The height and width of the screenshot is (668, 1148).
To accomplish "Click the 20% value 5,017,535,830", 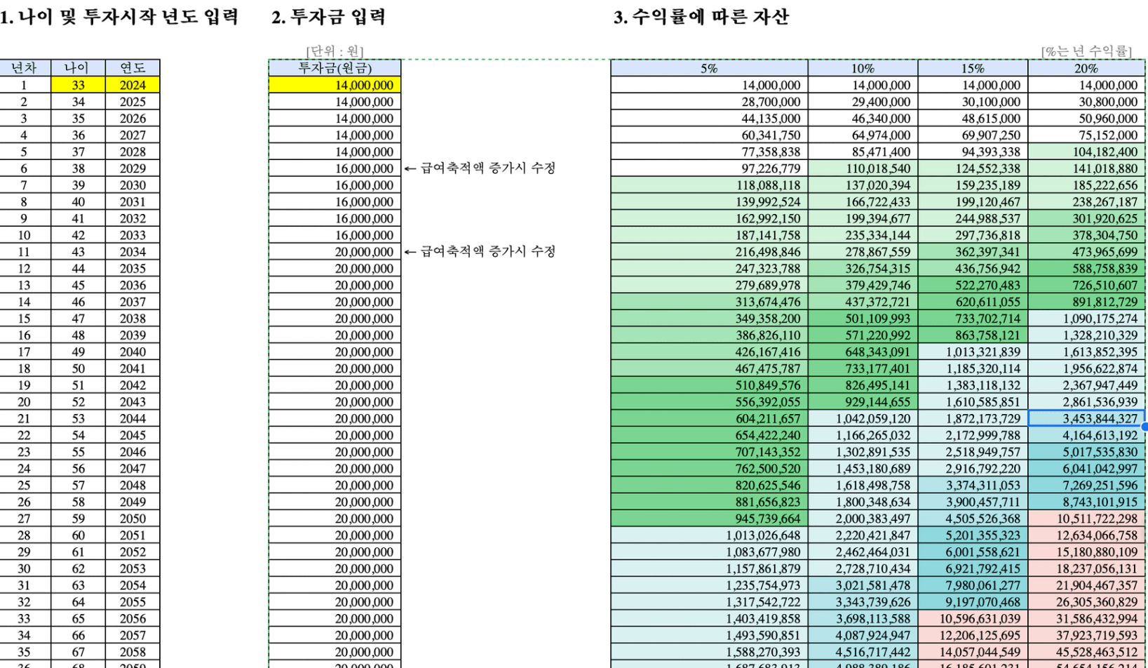I will click(1086, 452).
